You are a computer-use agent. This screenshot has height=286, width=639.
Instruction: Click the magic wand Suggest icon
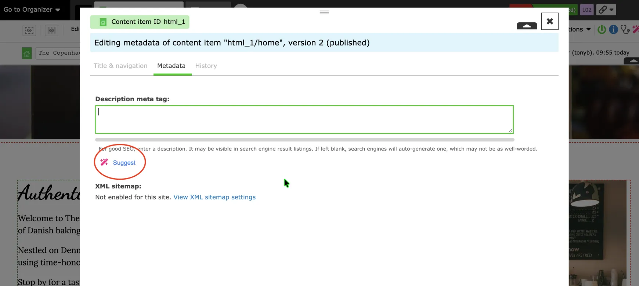[104, 162]
